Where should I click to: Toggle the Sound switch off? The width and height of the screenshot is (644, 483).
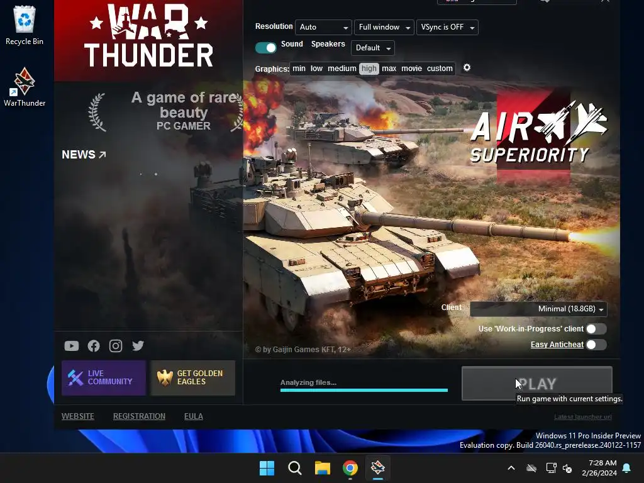(266, 48)
